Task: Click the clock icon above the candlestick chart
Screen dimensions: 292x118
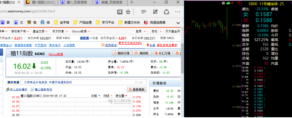Action: (223, 3)
